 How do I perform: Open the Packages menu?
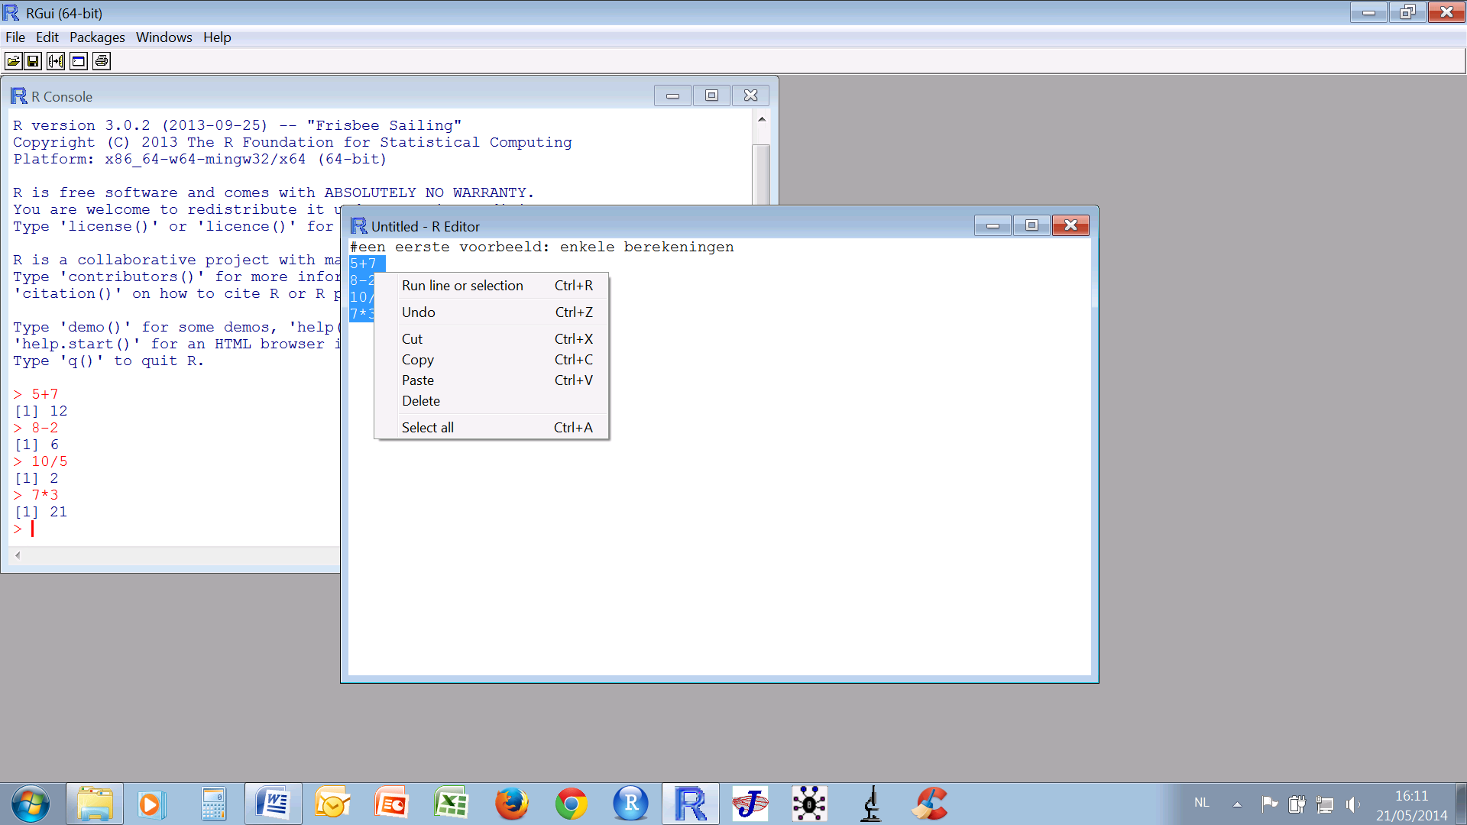[x=97, y=37]
